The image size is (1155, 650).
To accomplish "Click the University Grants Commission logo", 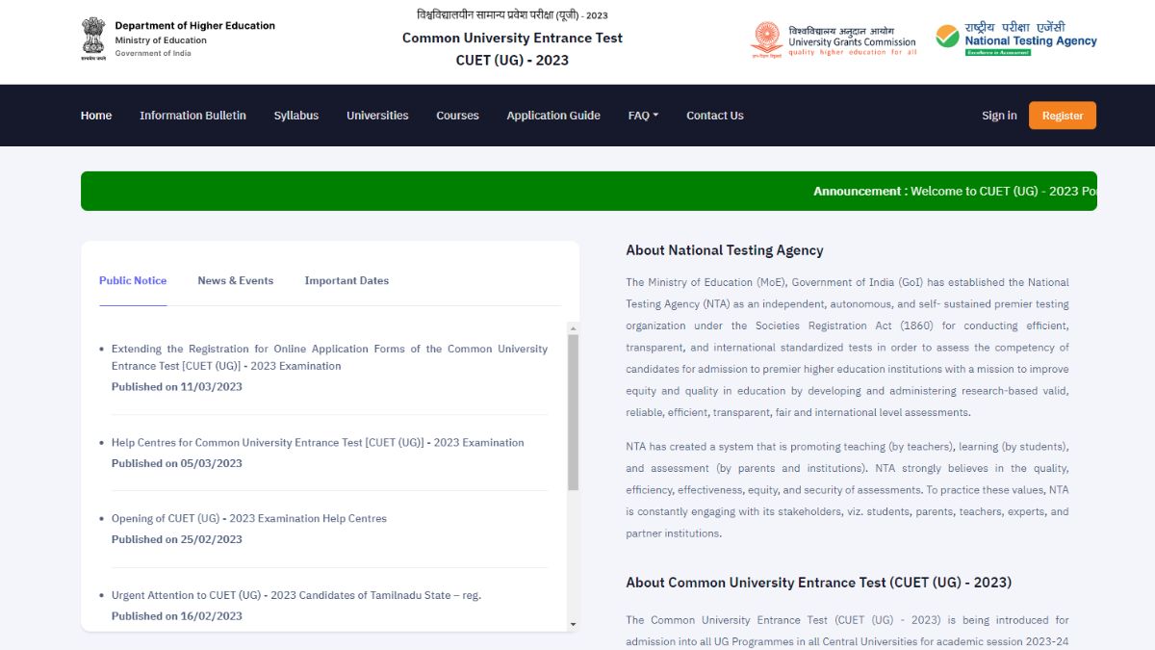I will pyautogui.click(x=834, y=39).
